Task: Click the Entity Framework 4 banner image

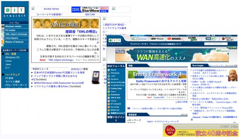Action: (157, 74)
